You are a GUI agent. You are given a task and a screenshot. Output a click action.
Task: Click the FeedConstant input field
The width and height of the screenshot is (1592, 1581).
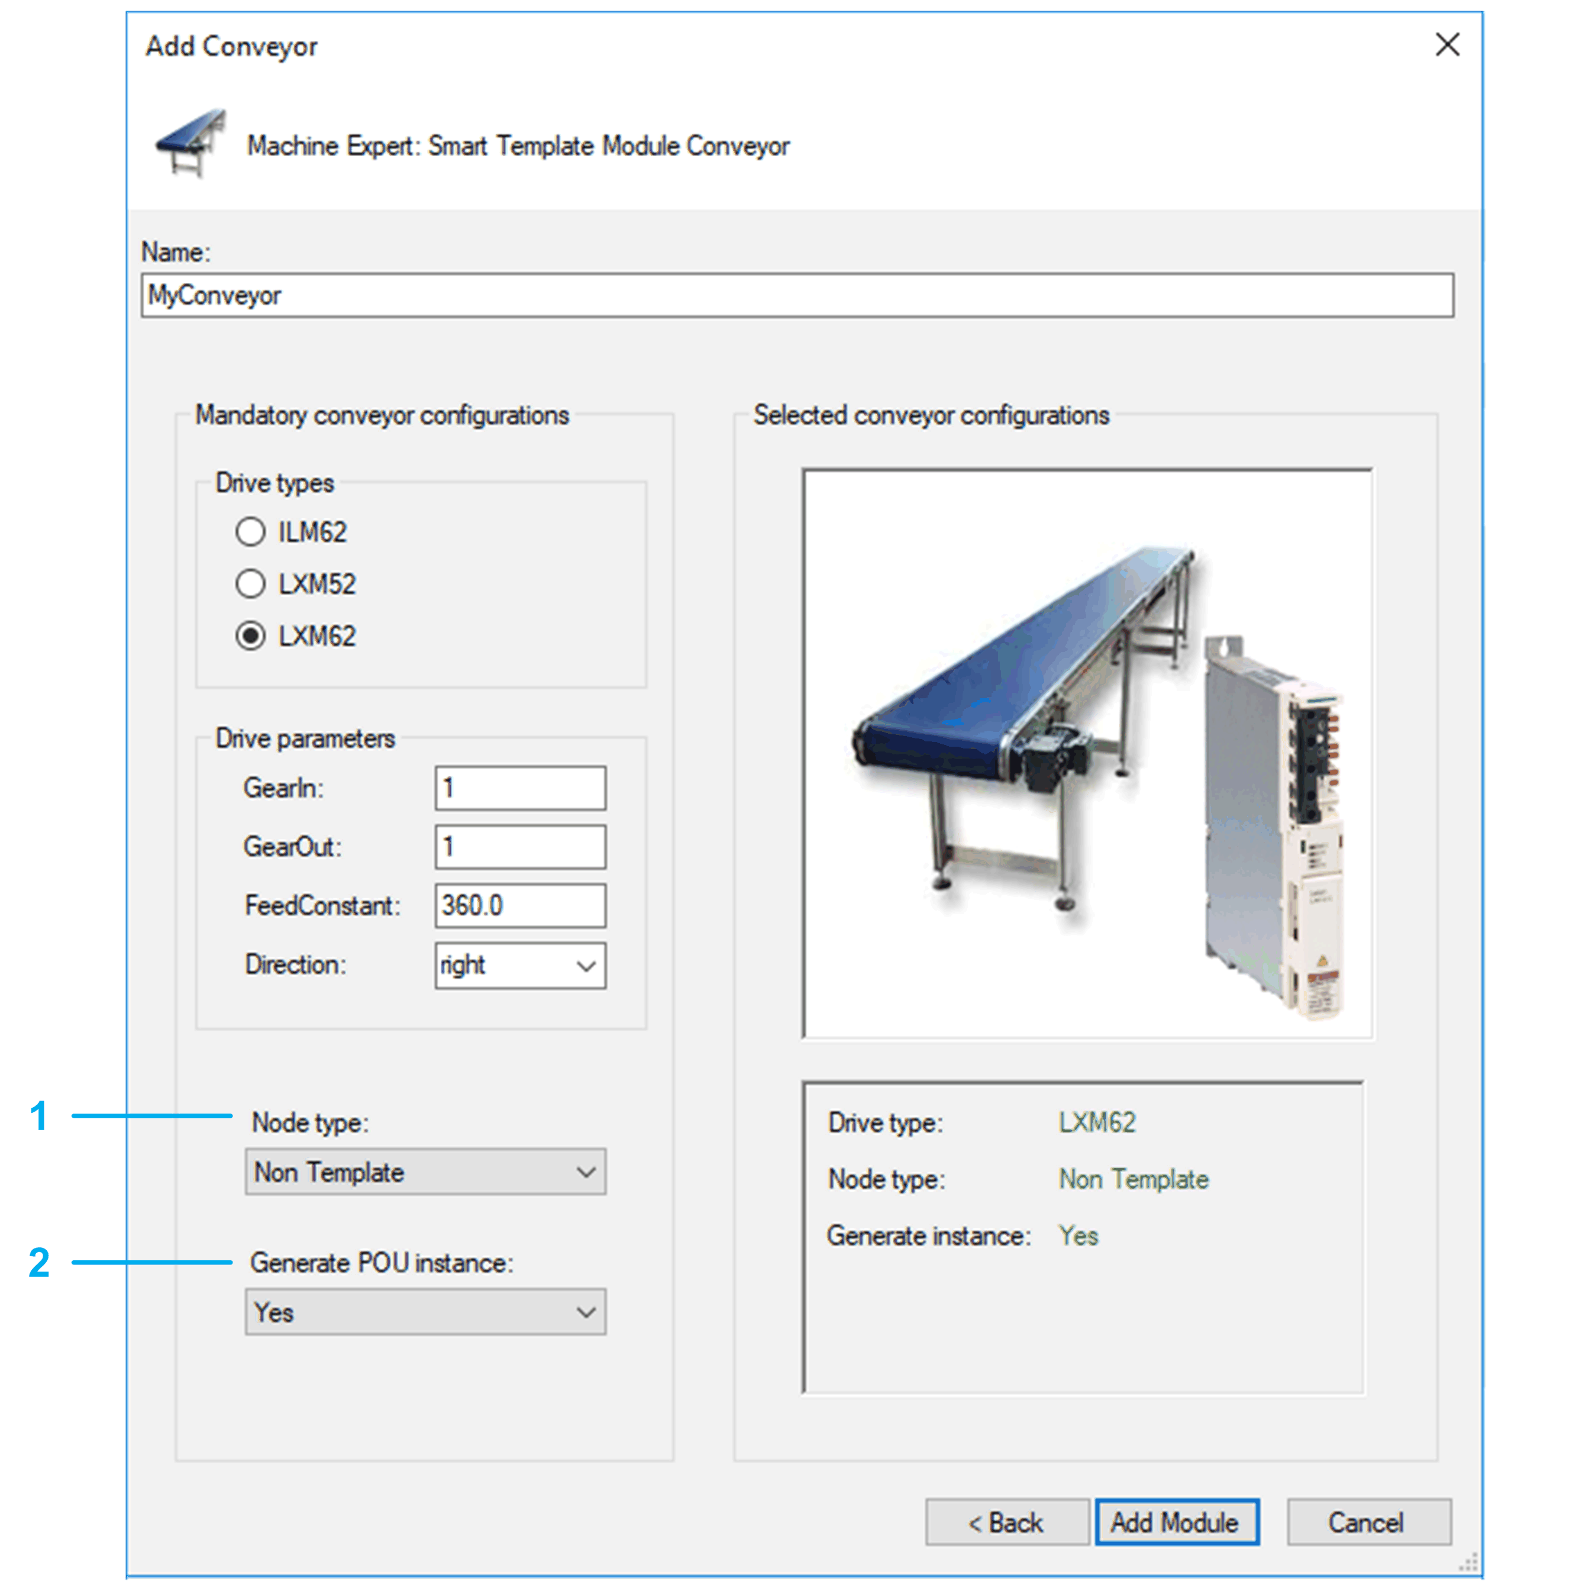click(x=519, y=905)
